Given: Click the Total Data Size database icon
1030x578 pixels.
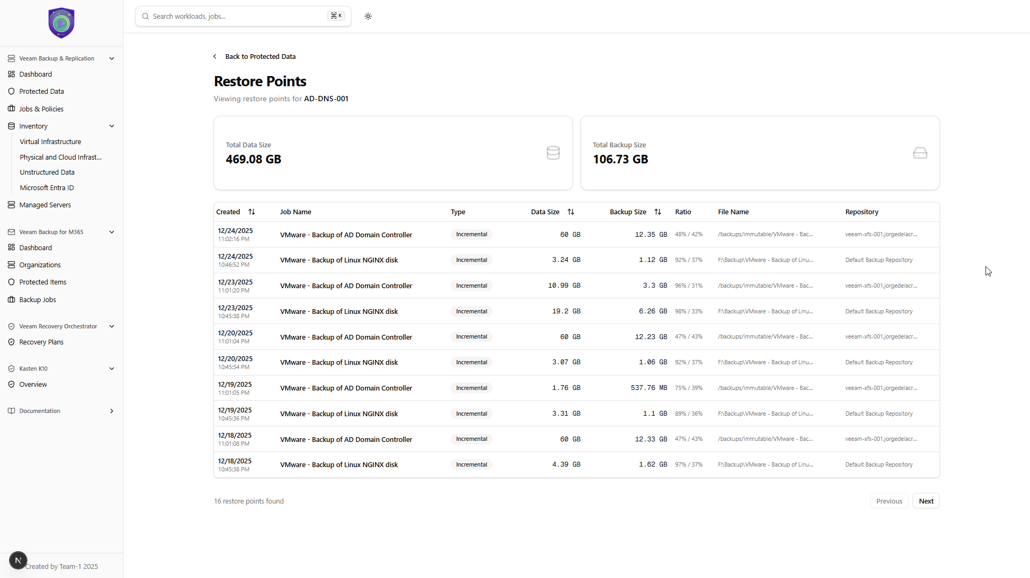Looking at the screenshot, I should tap(553, 153).
